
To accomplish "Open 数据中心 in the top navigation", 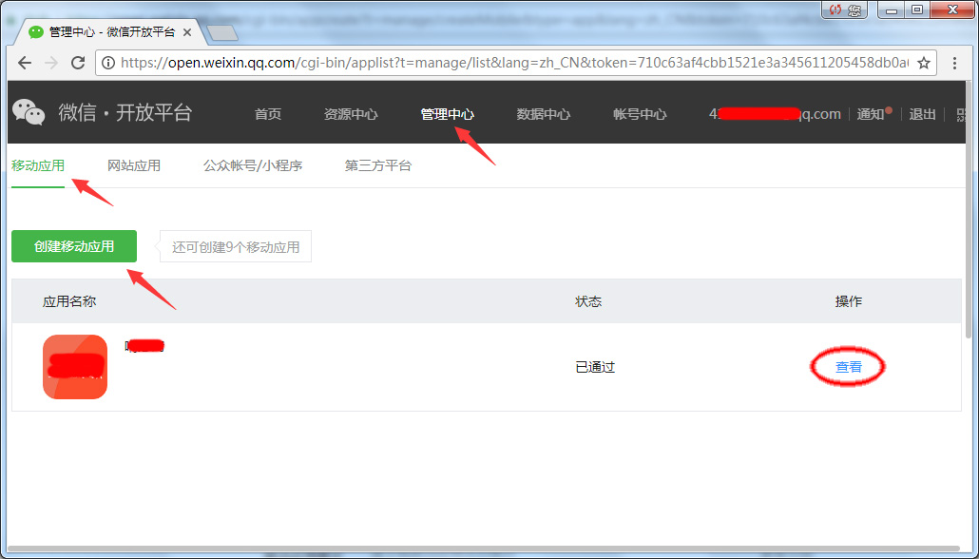I will (544, 114).
